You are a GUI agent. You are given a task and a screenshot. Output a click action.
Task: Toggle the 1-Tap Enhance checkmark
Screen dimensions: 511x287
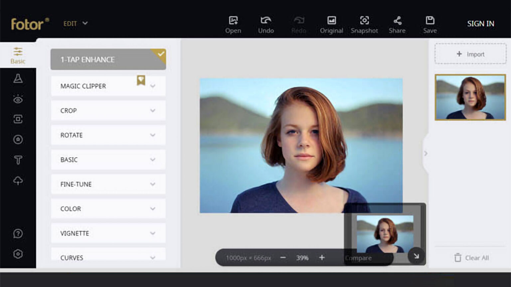coord(161,53)
